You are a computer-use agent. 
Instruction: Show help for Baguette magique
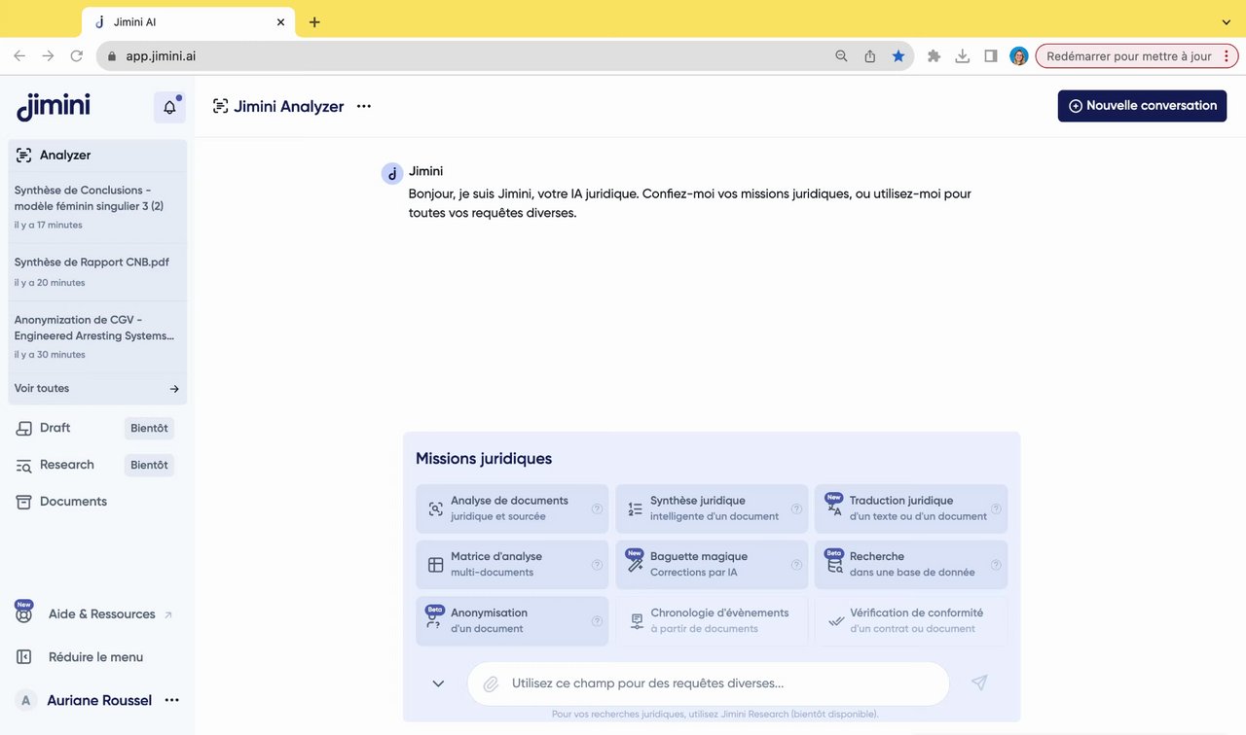(796, 565)
